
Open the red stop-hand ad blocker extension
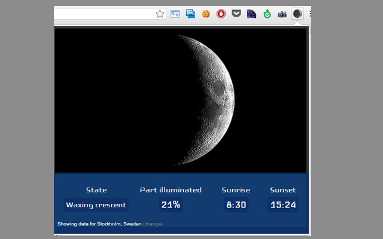pos(221,14)
